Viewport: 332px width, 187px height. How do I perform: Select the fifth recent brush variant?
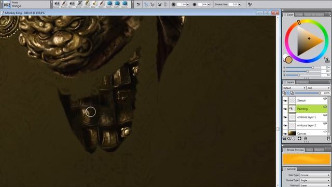point(87,4)
